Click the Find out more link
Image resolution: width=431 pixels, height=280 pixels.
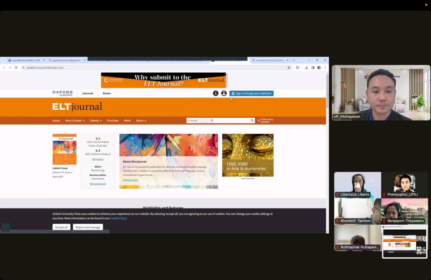click(130, 180)
